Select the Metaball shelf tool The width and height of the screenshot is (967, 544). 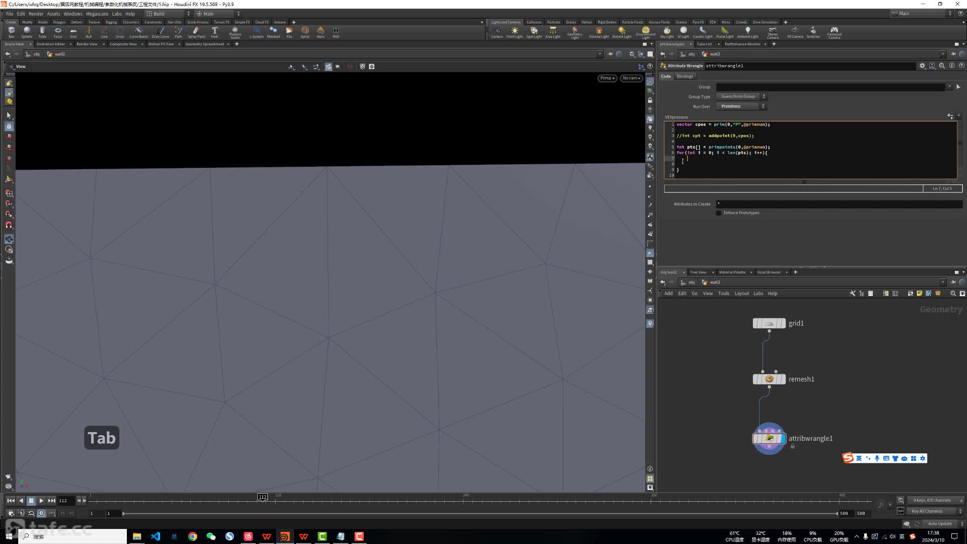tap(273, 32)
